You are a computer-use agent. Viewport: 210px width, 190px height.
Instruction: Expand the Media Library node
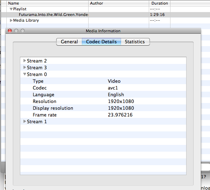tap(11, 20)
